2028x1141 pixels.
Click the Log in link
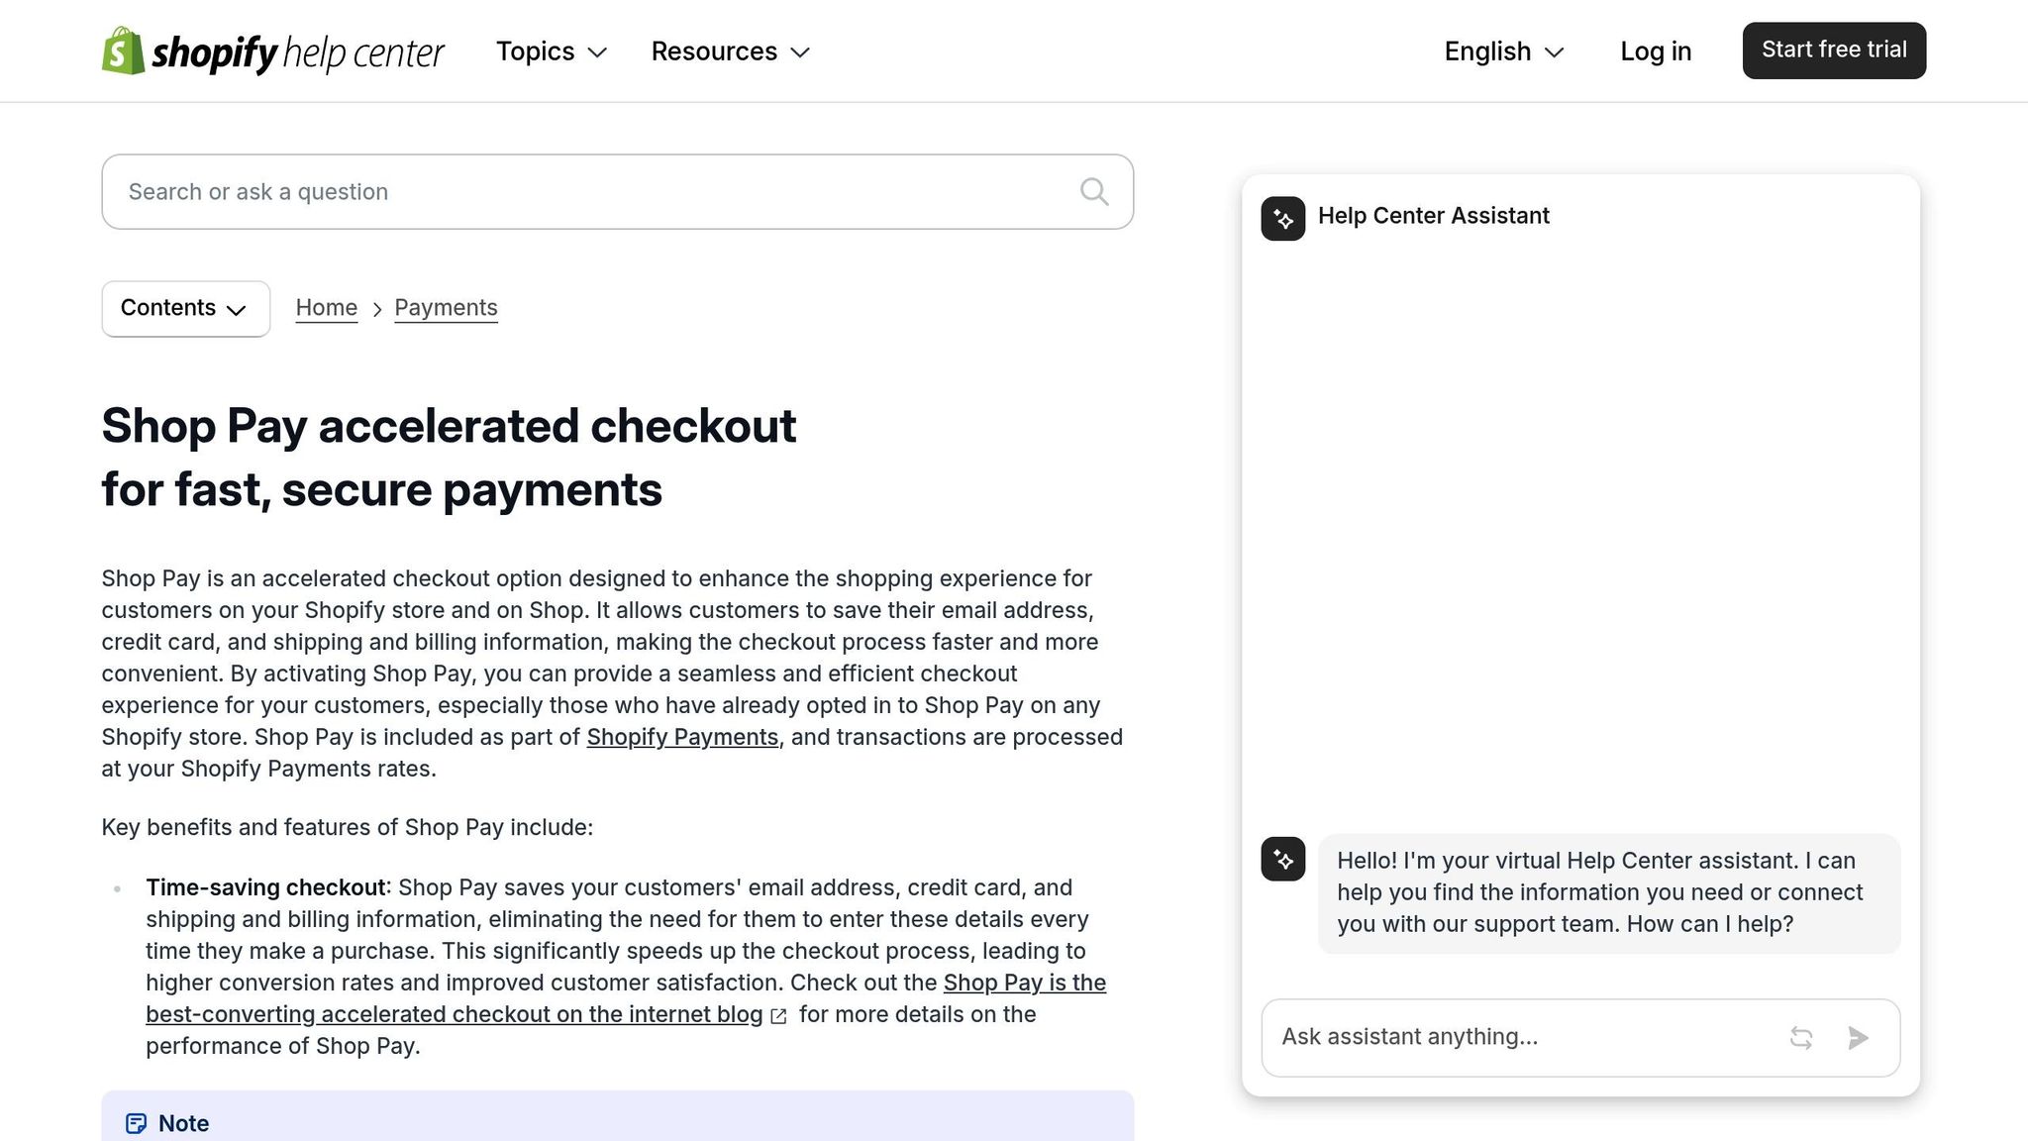1656,52
